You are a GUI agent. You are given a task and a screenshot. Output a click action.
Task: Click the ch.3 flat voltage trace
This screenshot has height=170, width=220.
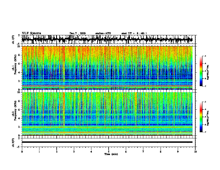(107, 142)
